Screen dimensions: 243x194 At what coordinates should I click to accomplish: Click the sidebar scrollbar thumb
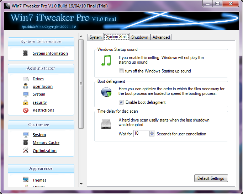click(x=81, y=84)
